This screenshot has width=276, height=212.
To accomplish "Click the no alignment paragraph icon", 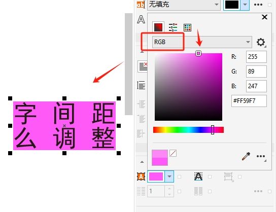I will click(x=143, y=66).
